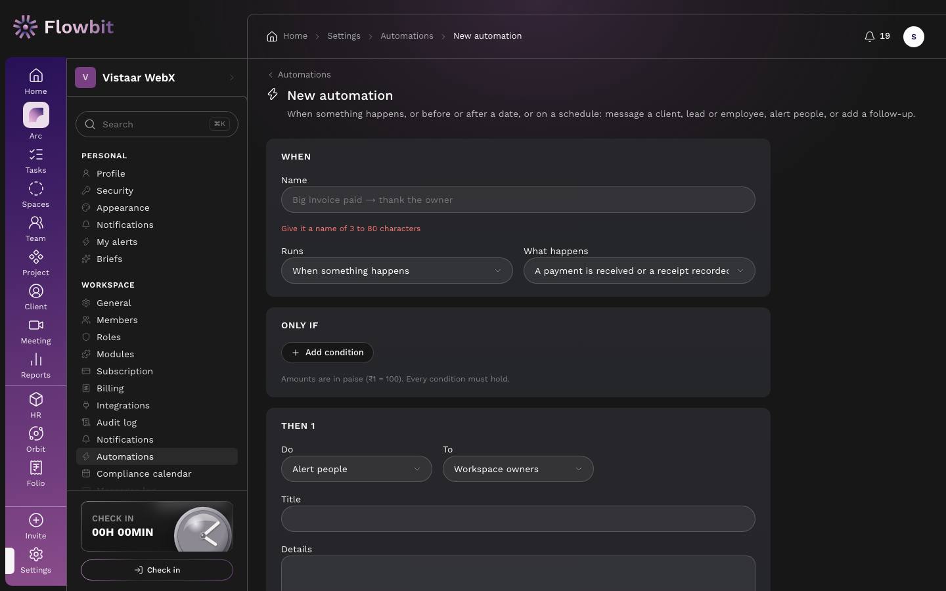Open the What happens dropdown
This screenshot has height=591, width=946.
639,271
